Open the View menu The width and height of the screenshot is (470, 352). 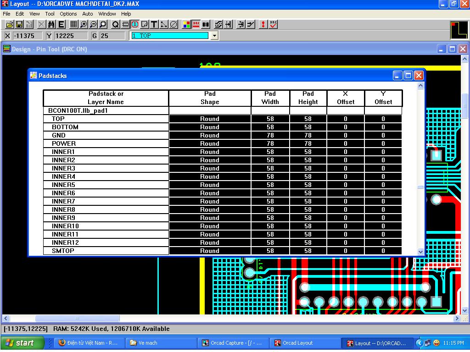pyautogui.click(x=34, y=14)
